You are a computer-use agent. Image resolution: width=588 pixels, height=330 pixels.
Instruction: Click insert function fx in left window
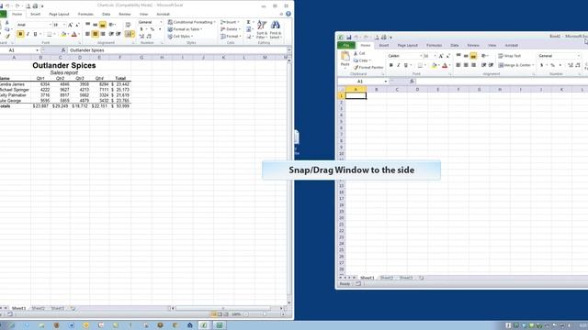click(x=63, y=50)
